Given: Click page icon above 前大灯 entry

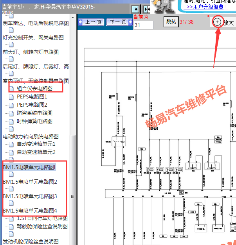Looking at the screenshot, I should coord(11,45).
